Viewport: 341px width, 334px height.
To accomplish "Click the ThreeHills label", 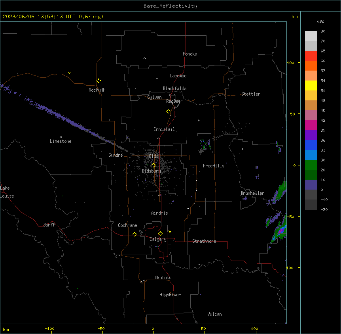I will click(212, 166).
